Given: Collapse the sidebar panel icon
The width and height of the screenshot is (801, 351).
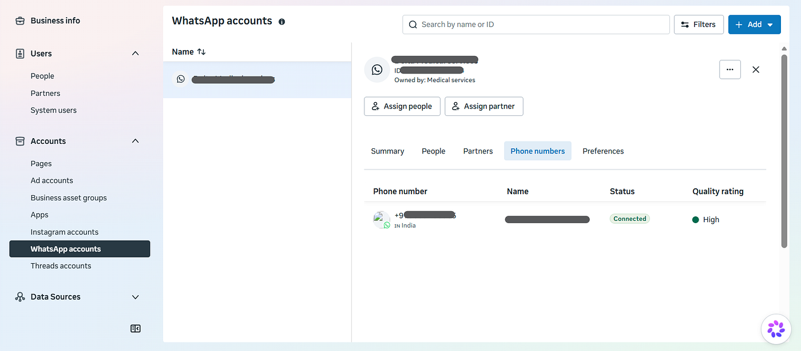Looking at the screenshot, I should point(136,328).
